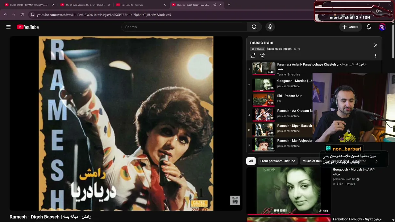
Task: Open the Create menu
Action: click(x=350, y=27)
